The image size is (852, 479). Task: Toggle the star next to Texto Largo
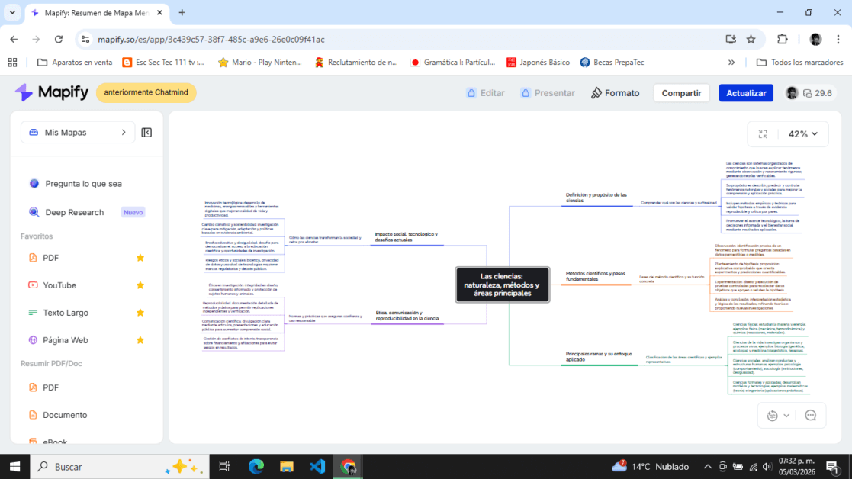140,313
